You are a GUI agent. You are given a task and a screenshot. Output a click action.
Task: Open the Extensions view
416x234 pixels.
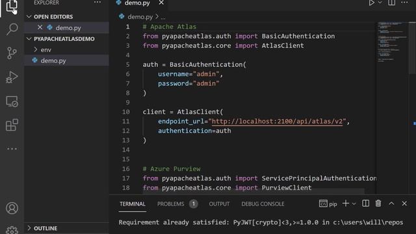click(12, 125)
